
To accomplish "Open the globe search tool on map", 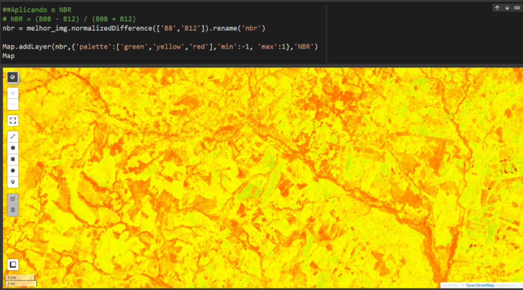I will tap(13, 77).
